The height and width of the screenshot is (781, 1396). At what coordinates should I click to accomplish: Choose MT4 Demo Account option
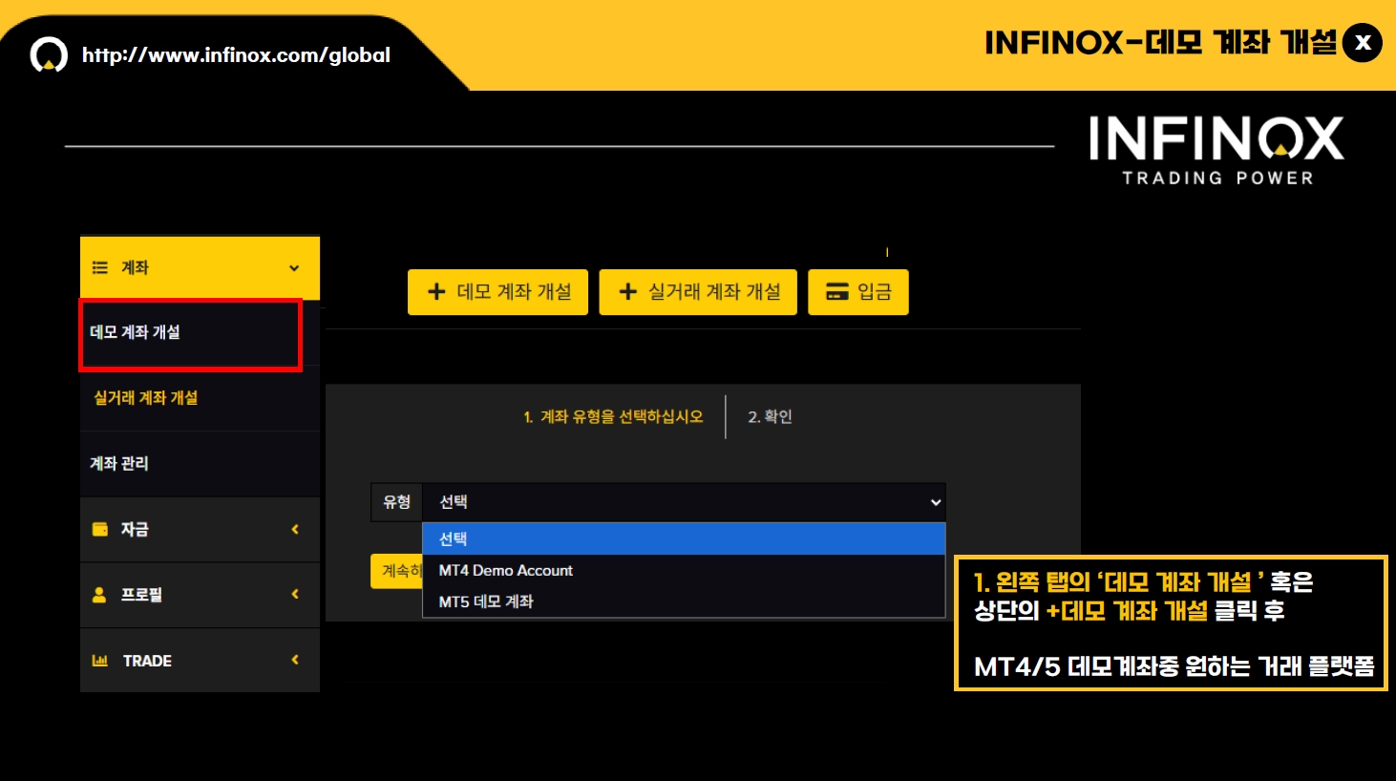(x=684, y=571)
